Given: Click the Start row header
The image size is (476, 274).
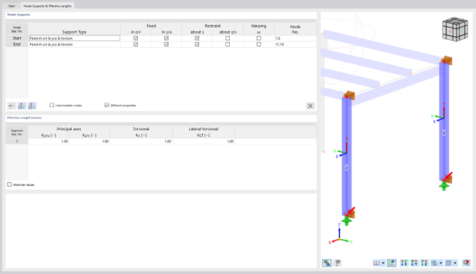Looking at the screenshot, I should coord(17,38).
